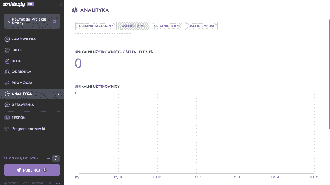Open the three-dots more menu
This screenshot has width=330, height=185.
[58, 183]
